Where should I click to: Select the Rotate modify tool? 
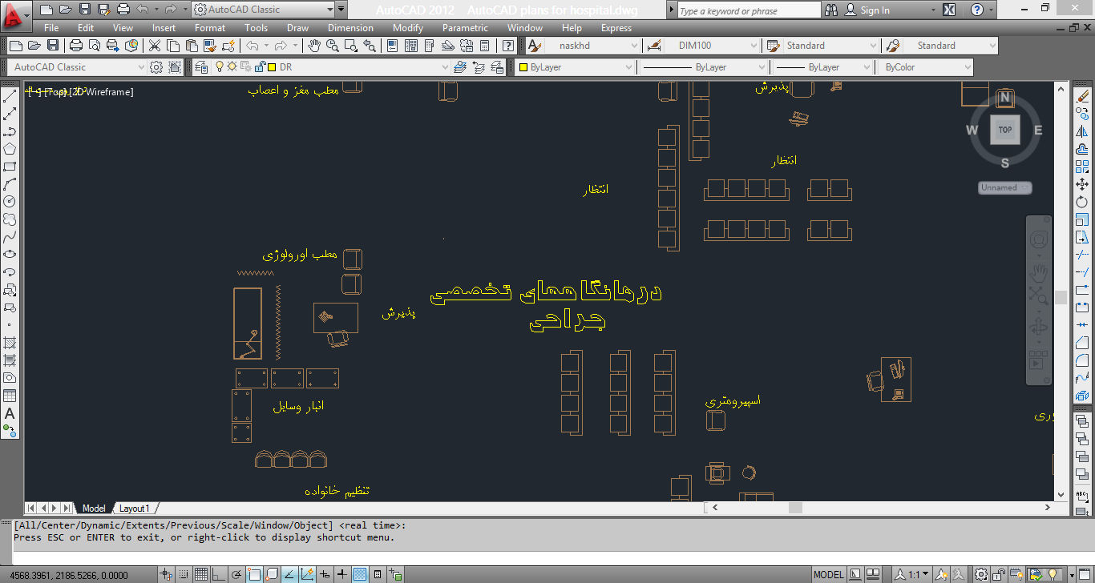tap(1082, 202)
